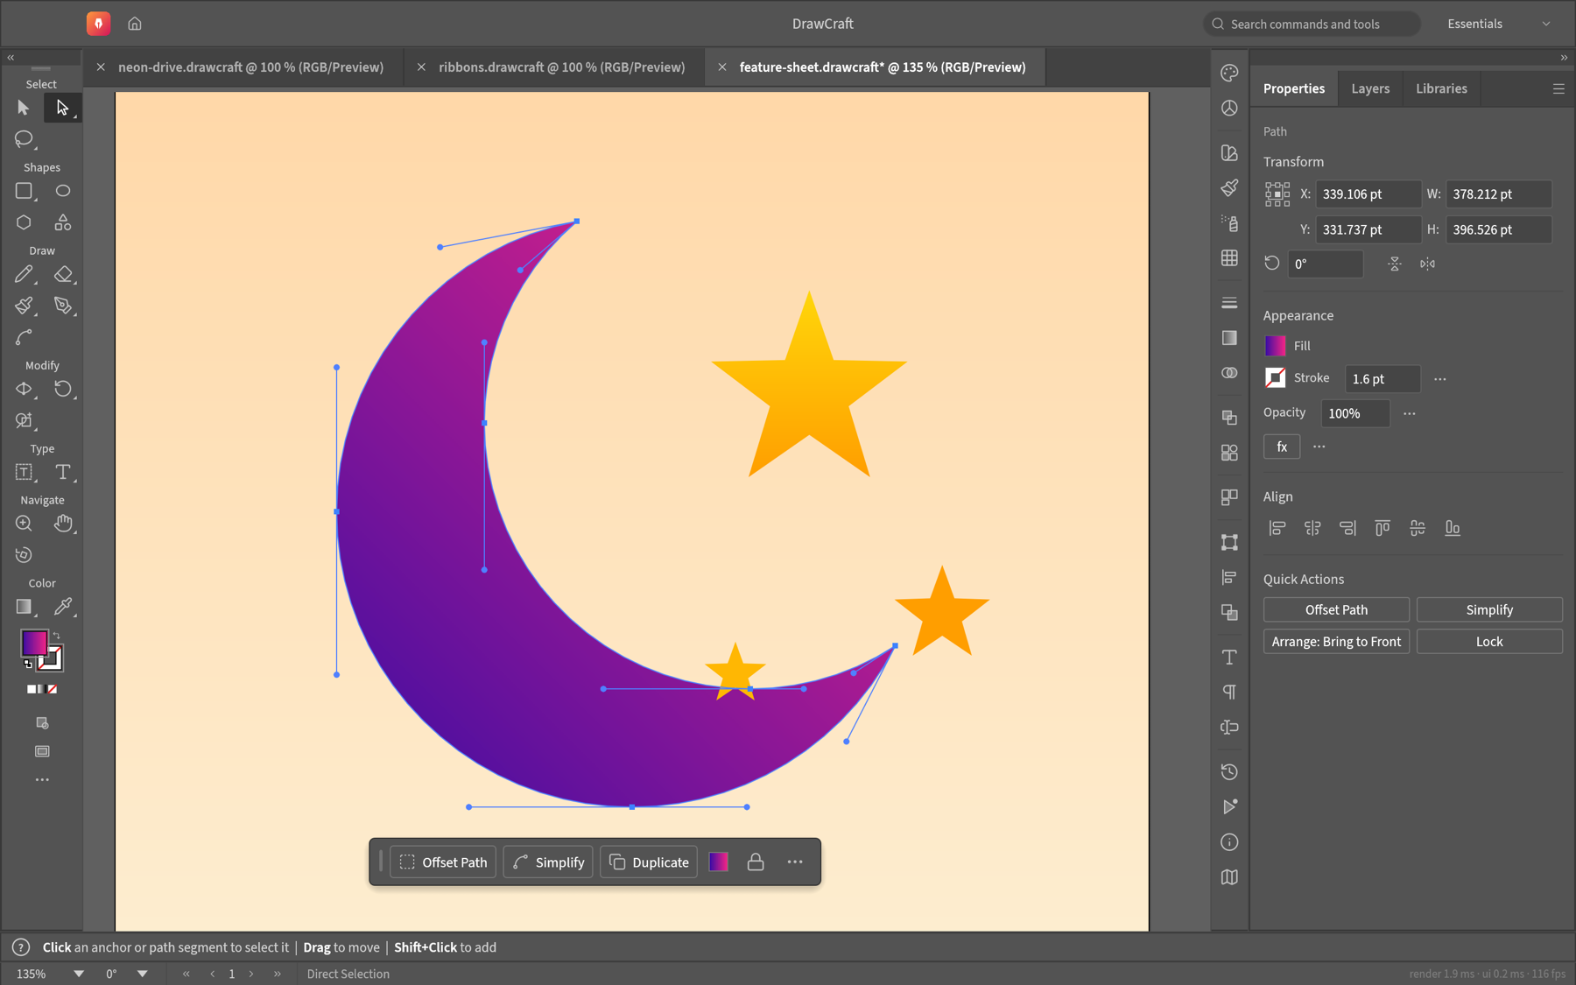Select the Hand pan tool
This screenshot has height=985, width=1576.
click(x=63, y=524)
